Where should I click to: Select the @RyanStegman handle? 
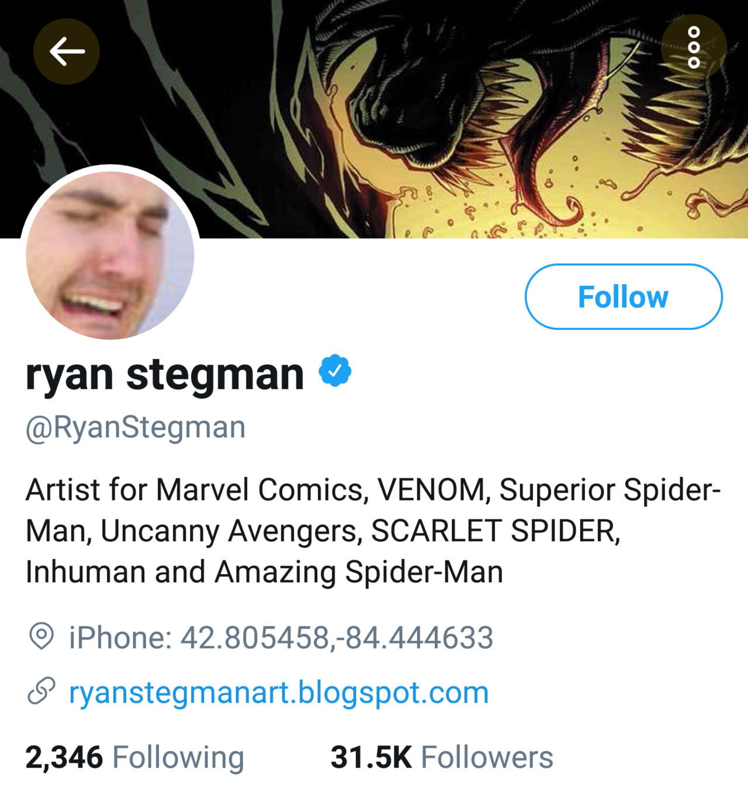136,427
